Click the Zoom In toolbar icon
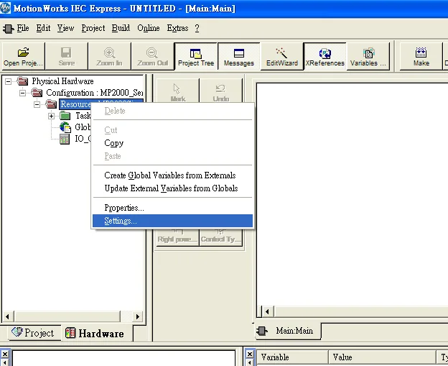Viewport: 448px width, 366px height. click(109, 56)
